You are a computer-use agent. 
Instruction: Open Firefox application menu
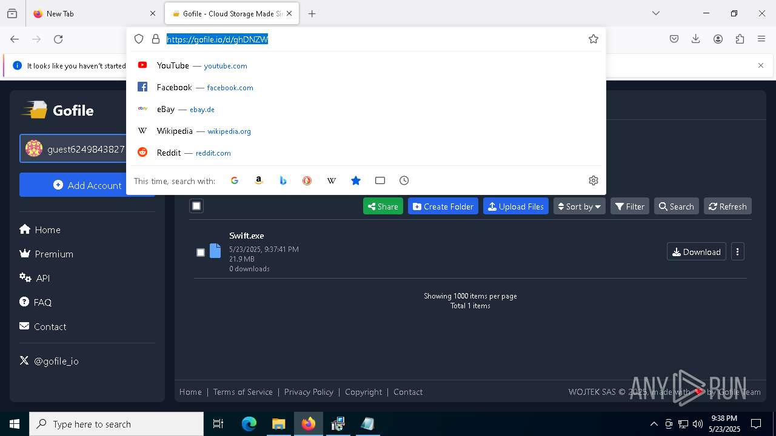pyautogui.click(x=761, y=39)
